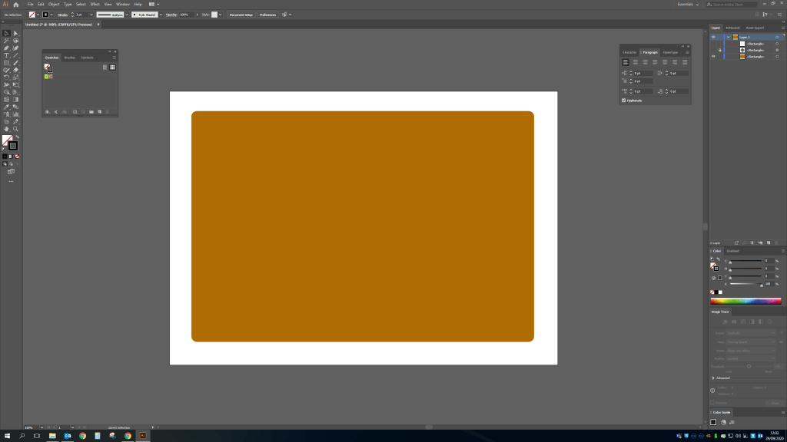Screen dimensions: 787x442
Task: Click align left in Paragraph panel
Action: [626, 61]
